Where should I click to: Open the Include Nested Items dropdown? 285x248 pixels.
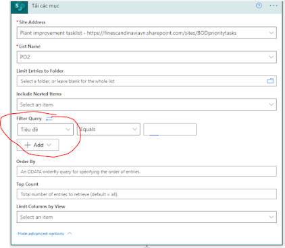147,104
